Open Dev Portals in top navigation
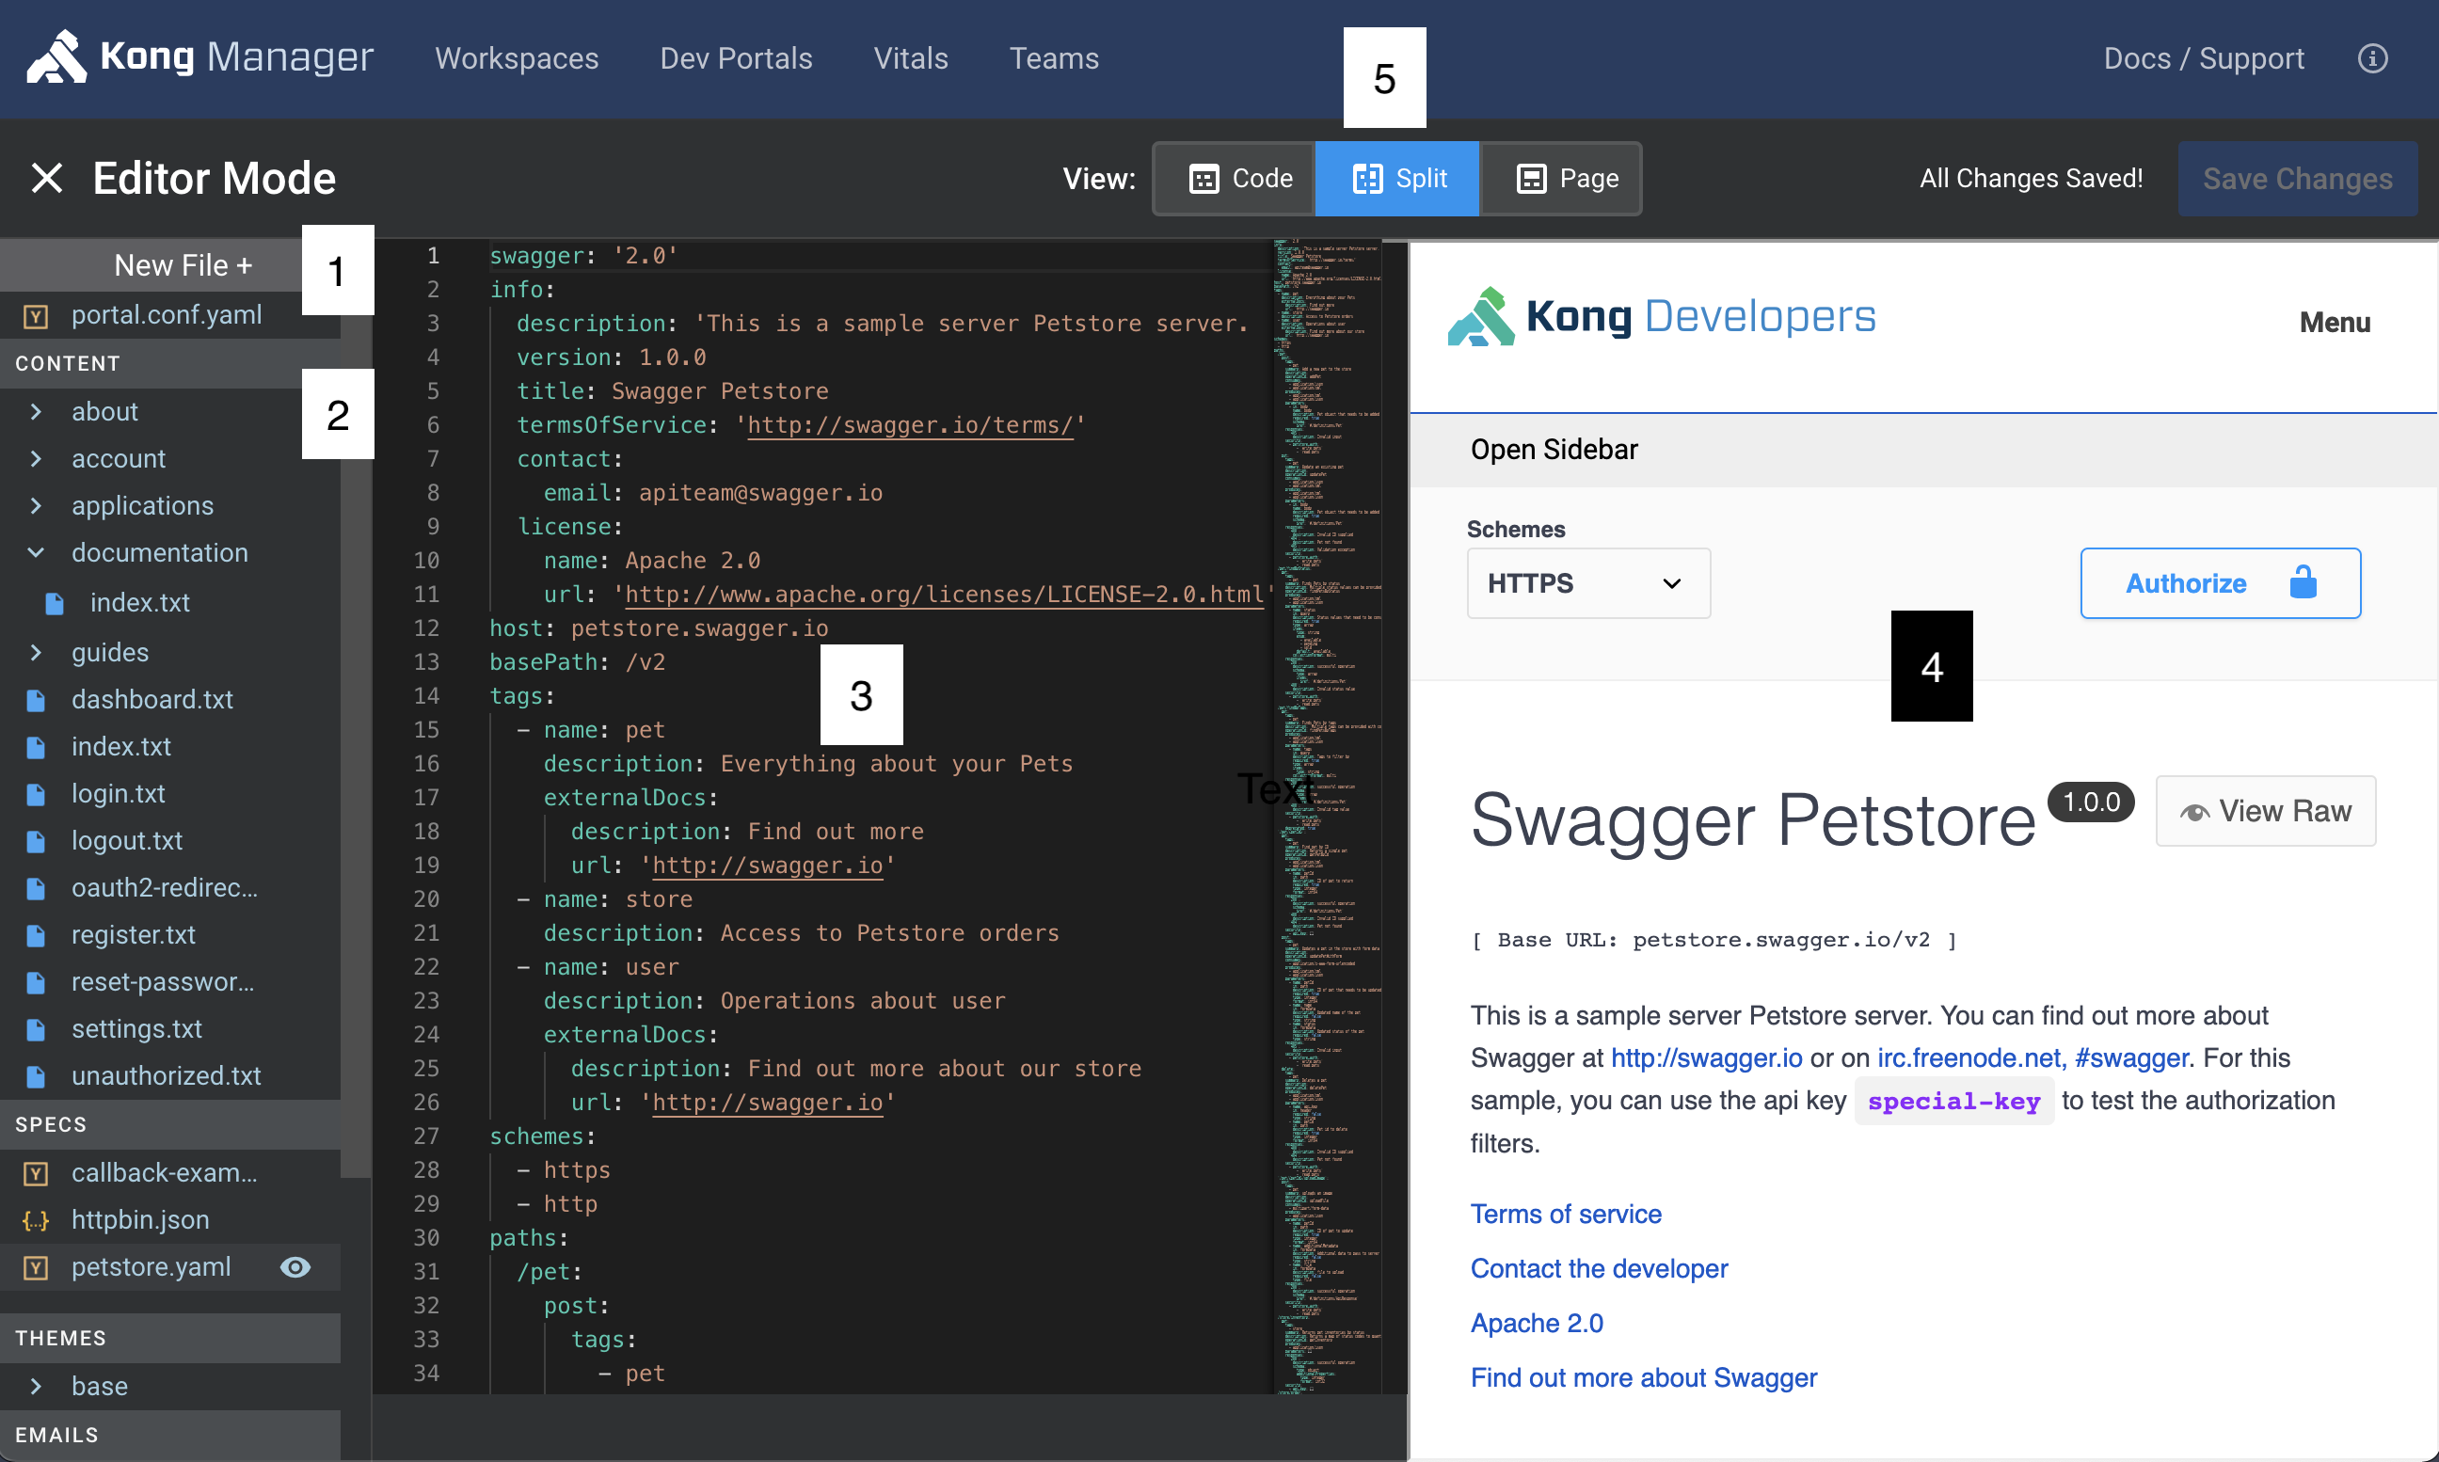Screen dimensions: 2439x1462 736,58
